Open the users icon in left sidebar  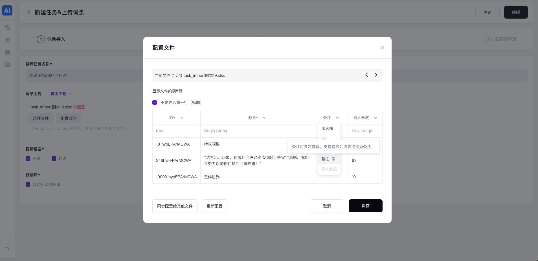[8, 40]
